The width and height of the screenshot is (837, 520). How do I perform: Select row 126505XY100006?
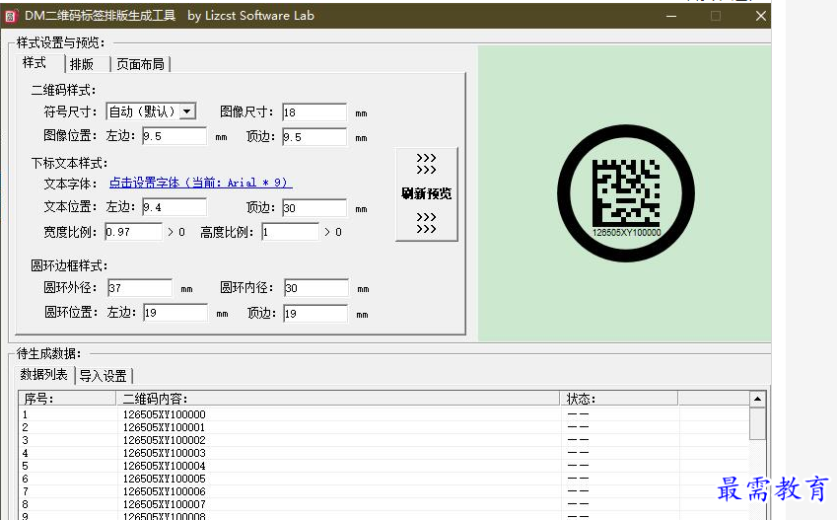point(384,491)
